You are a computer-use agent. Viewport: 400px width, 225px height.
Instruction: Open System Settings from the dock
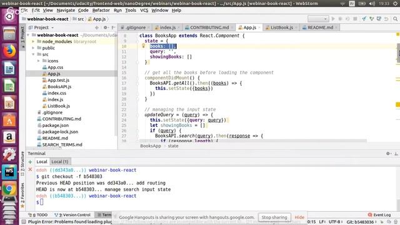tap(9, 154)
